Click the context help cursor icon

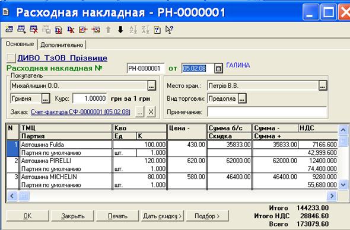click(x=169, y=30)
